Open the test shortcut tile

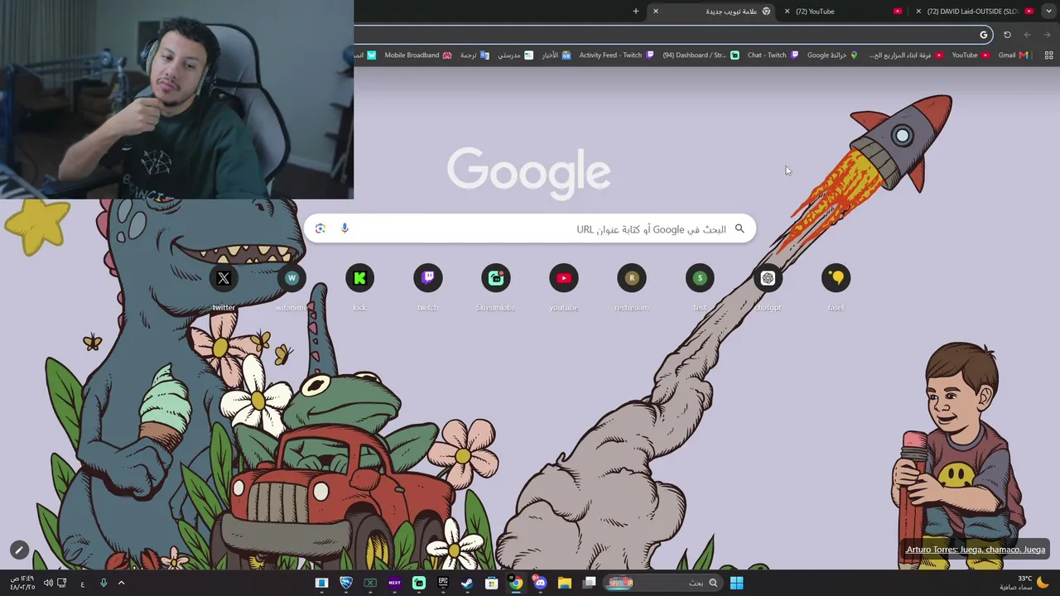click(x=700, y=287)
